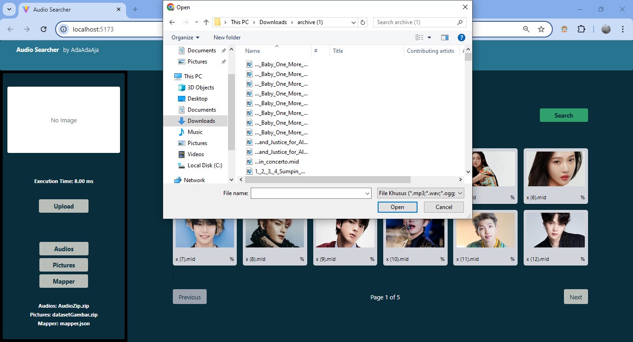Open a new Chrome tab with plus
The height and width of the screenshot is (342, 633).
pos(135,9)
